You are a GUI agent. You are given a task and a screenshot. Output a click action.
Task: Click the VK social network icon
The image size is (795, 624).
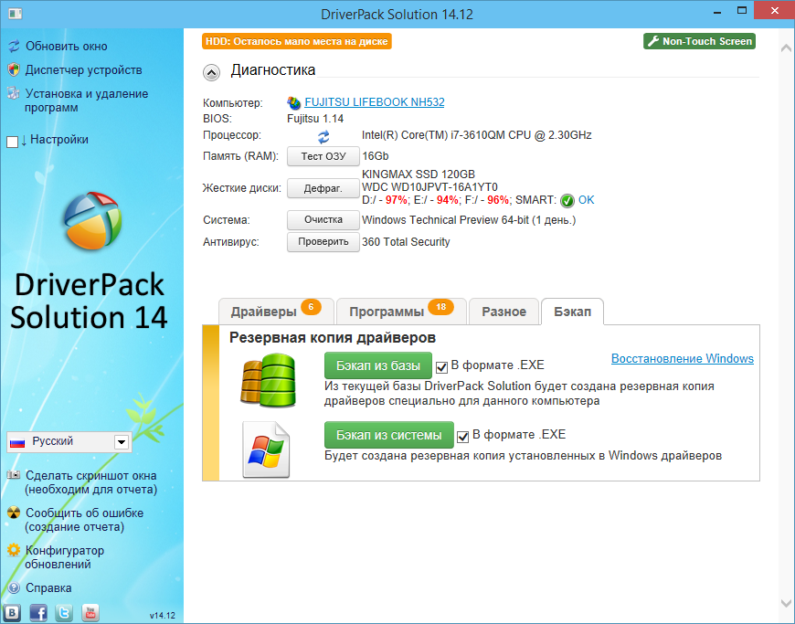13,613
